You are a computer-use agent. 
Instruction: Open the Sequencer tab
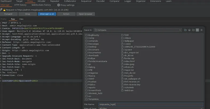tap(86, 1)
